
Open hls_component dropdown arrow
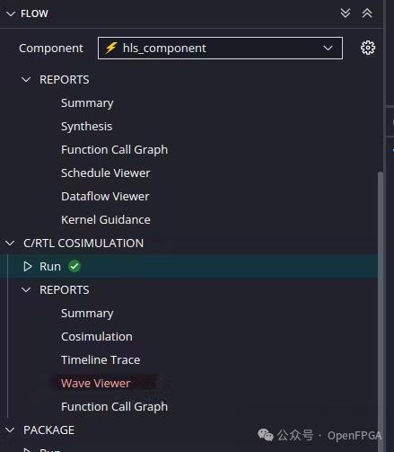(x=328, y=48)
